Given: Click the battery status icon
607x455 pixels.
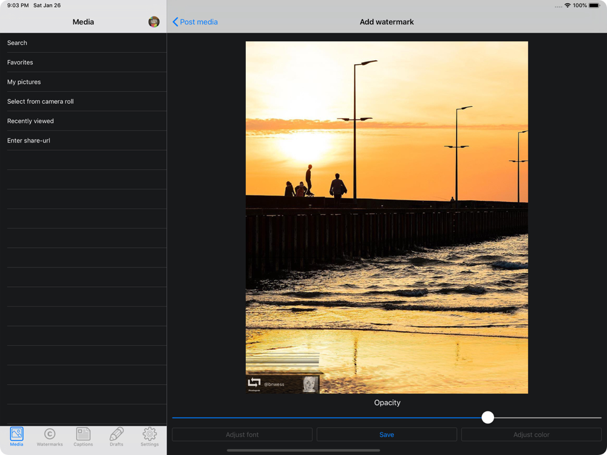Looking at the screenshot, I should (x=595, y=5).
